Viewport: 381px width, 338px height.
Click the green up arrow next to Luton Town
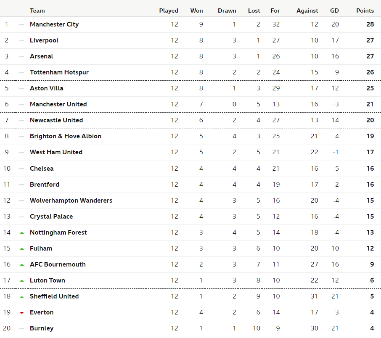[x=22, y=281]
